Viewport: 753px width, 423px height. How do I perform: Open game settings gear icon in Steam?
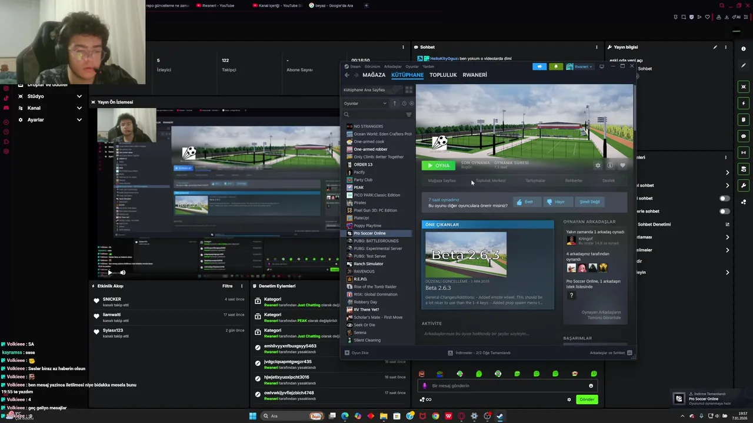coord(598,166)
